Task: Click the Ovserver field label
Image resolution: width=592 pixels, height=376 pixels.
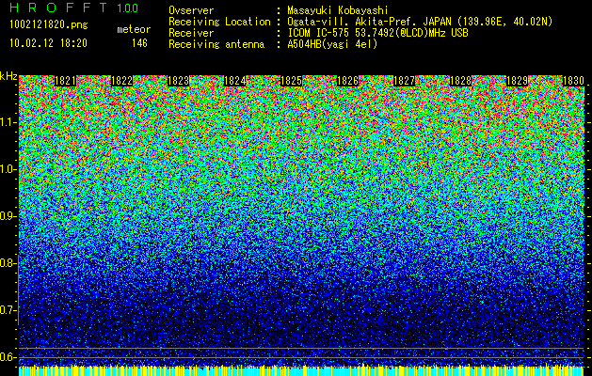Action: click(191, 10)
